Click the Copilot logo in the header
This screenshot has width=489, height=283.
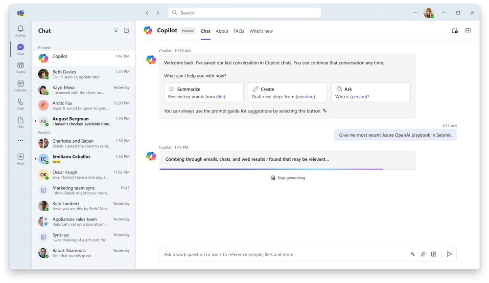tap(148, 30)
